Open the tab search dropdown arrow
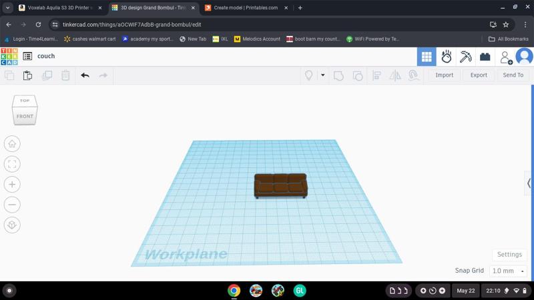The width and height of the screenshot is (534, 300). [x=7, y=7]
